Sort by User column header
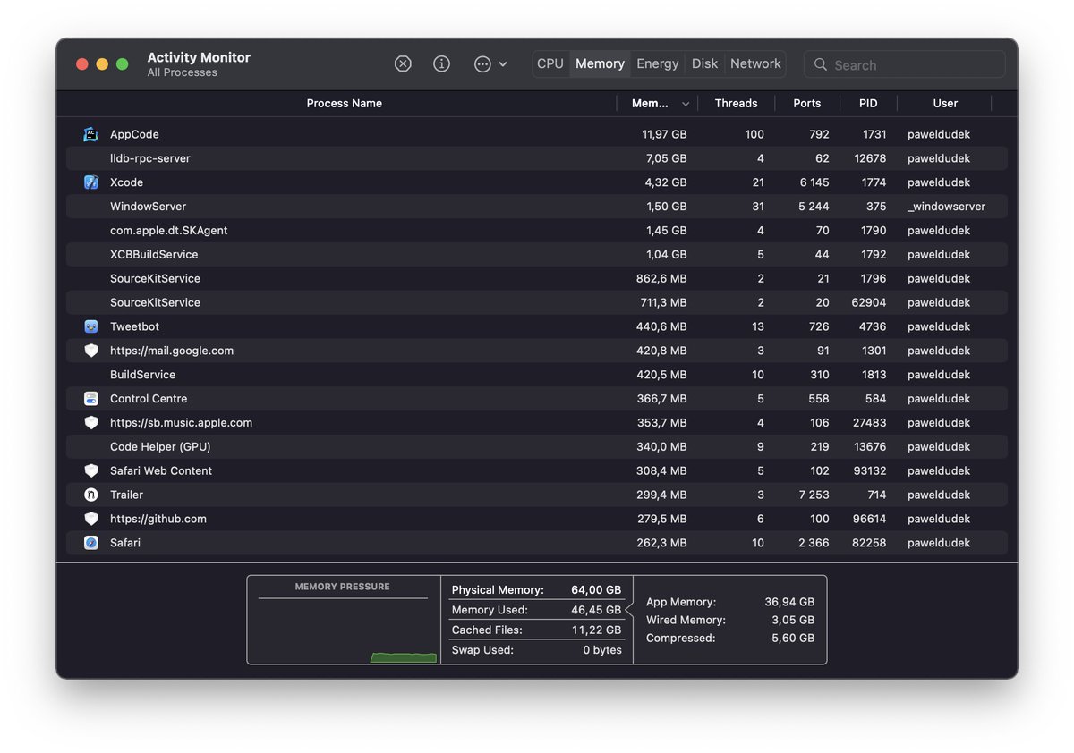The height and width of the screenshot is (753, 1074). 945,104
